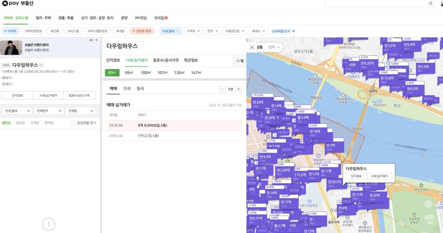Open 상세매물검색 plus link
Image resolution: width=443 pixels, height=233 pixels.
click(283, 31)
